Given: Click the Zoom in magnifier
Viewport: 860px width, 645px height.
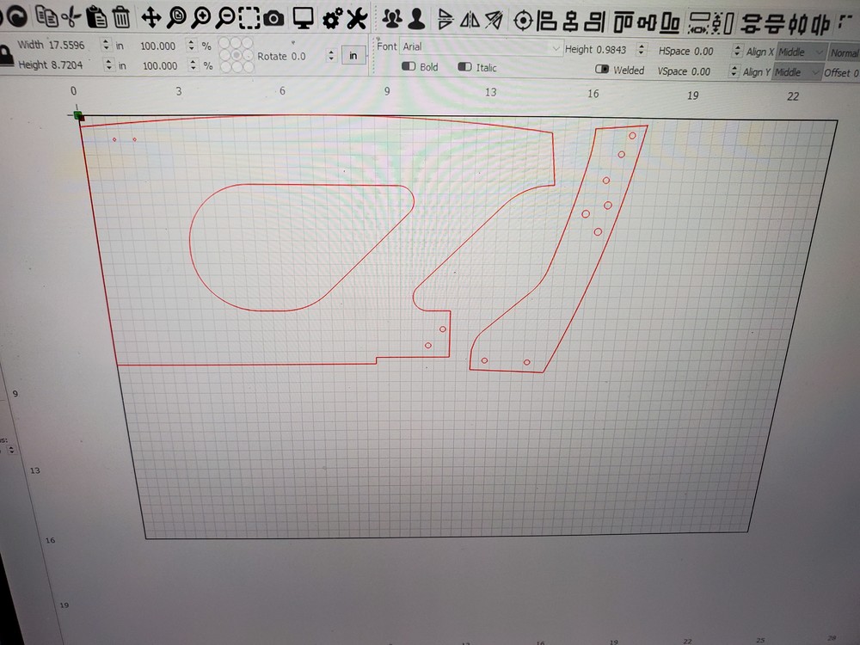Looking at the screenshot, I should (200, 18).
